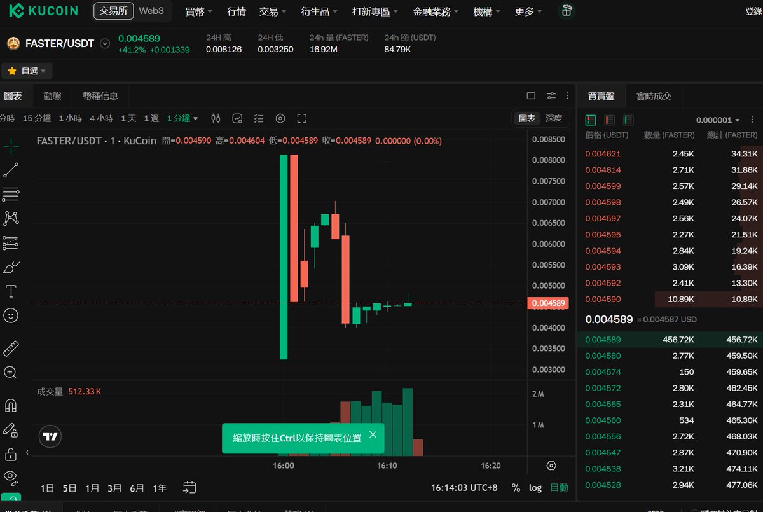Set chart range to 3月
The width and height of the screenshot is (763, 512).
click(x=114, y=488)
